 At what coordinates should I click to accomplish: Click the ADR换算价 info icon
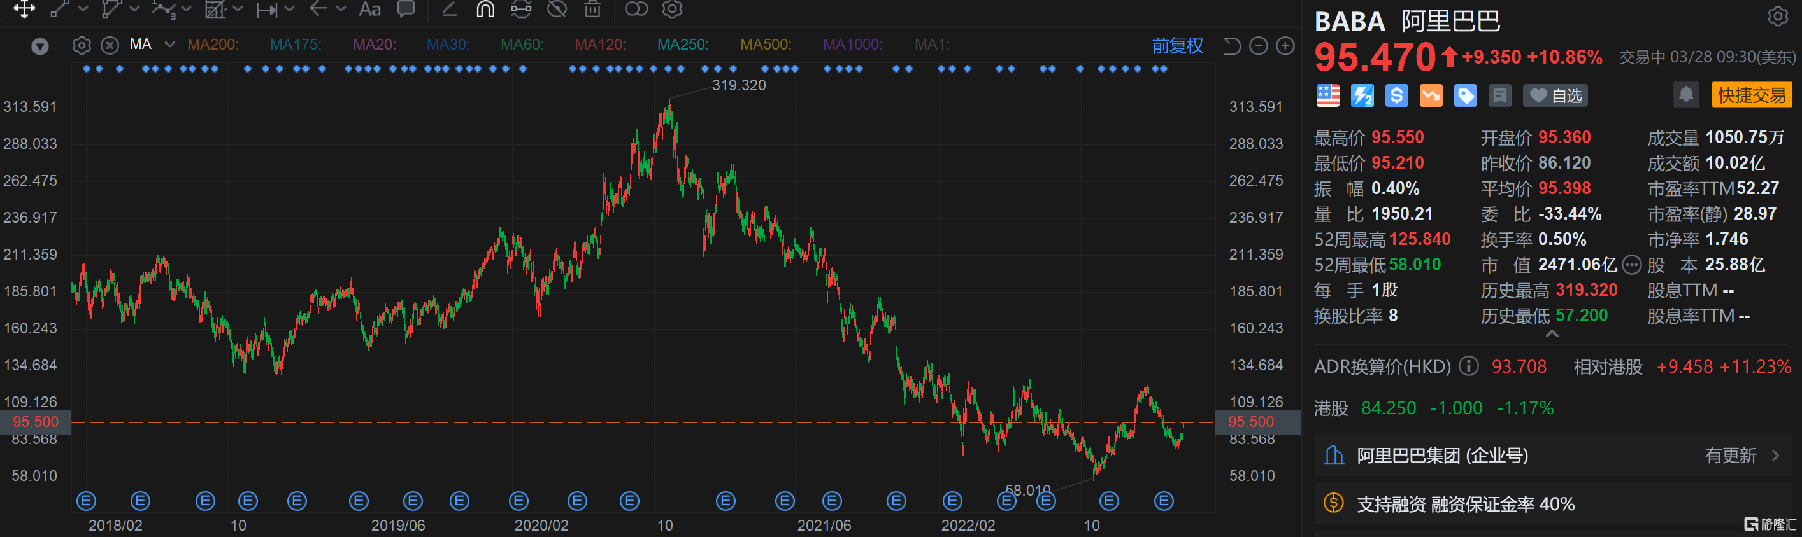(1469, 366)
